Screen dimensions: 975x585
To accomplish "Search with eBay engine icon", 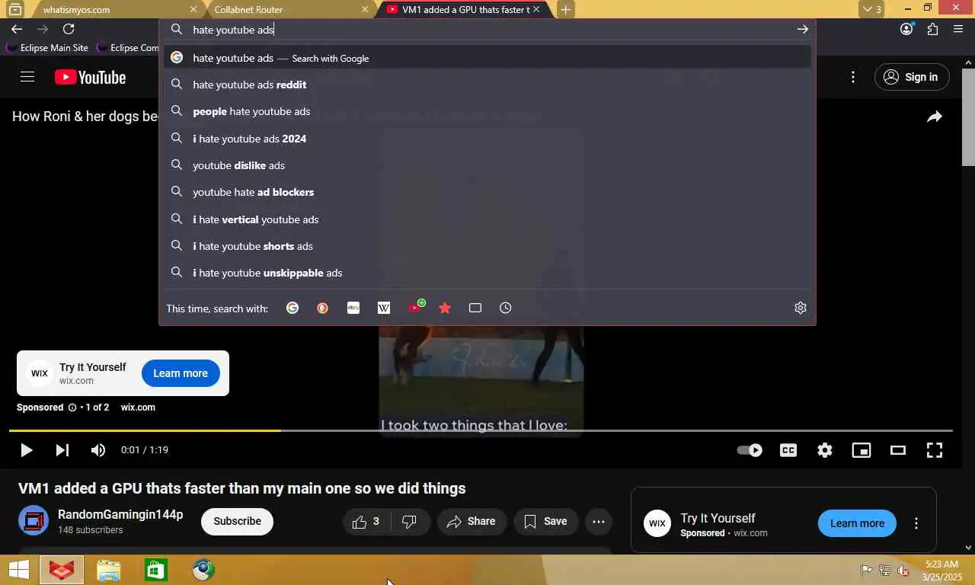I will coord(353,308).
